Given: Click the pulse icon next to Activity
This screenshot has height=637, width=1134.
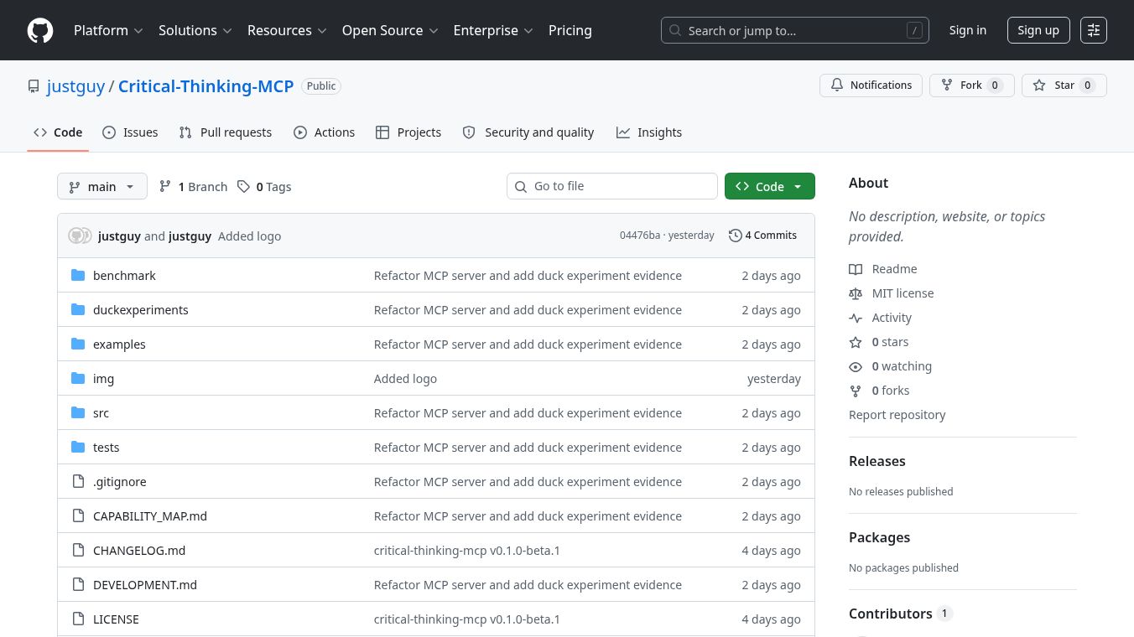Looking at the screenshot, I should click(x=856, y=318).
